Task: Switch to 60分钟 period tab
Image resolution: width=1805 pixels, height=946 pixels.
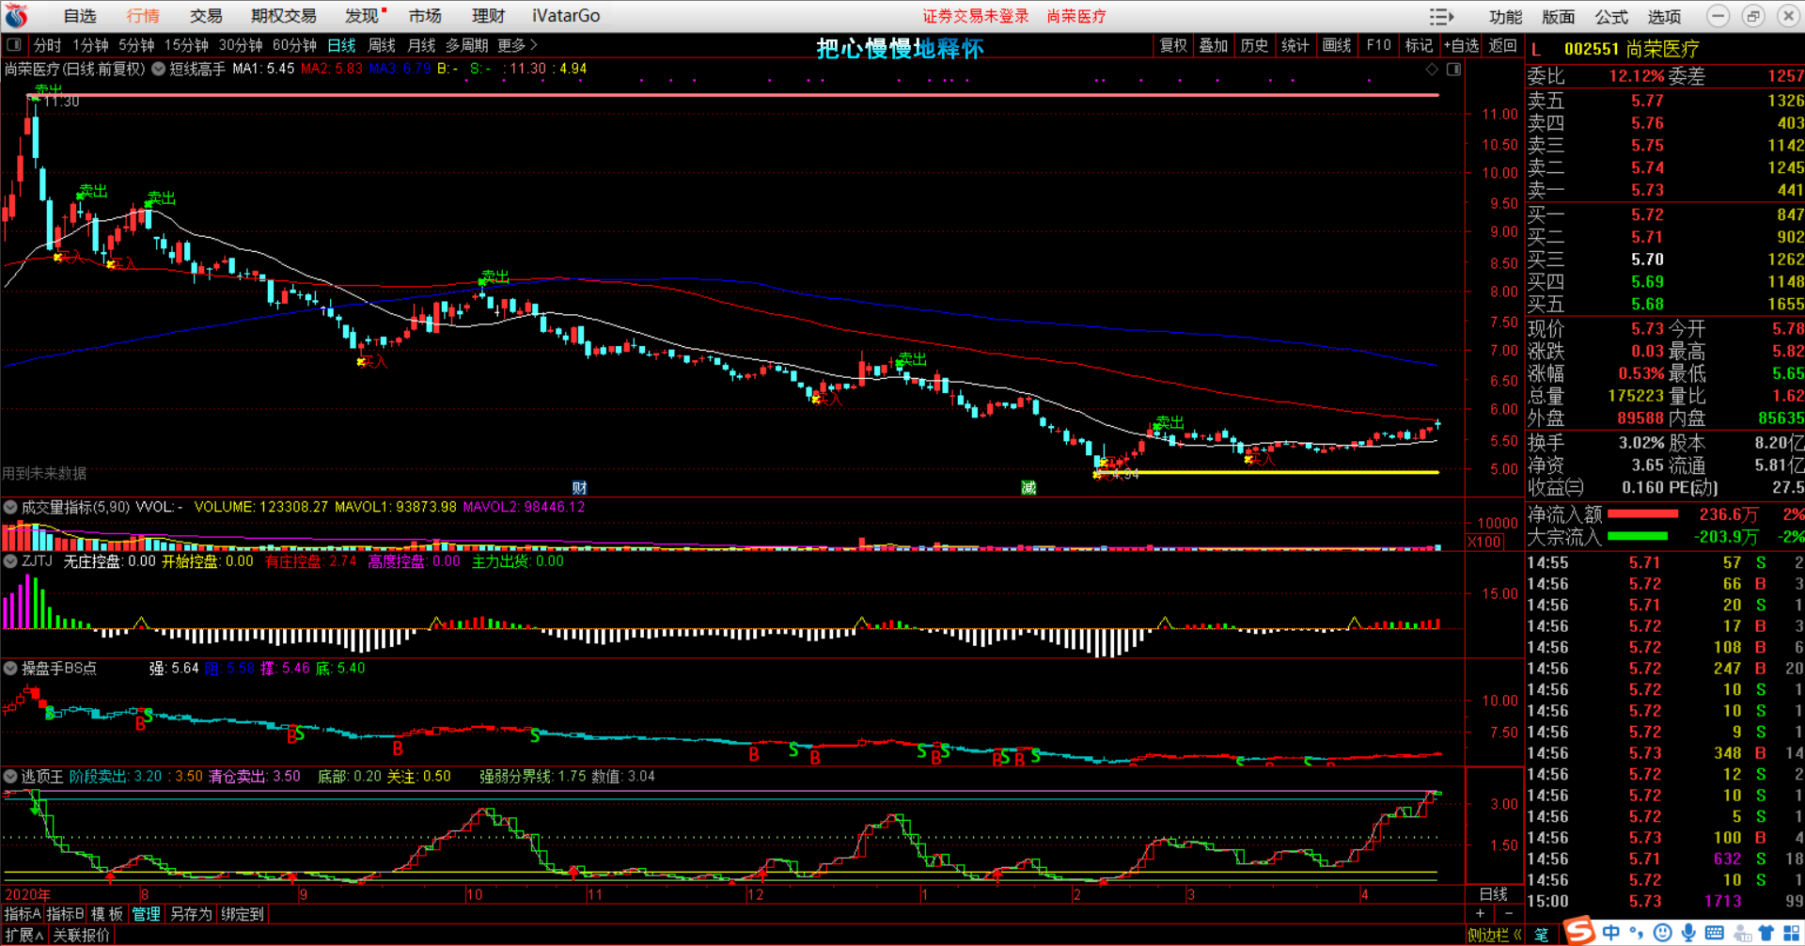Action: point(294,45)
